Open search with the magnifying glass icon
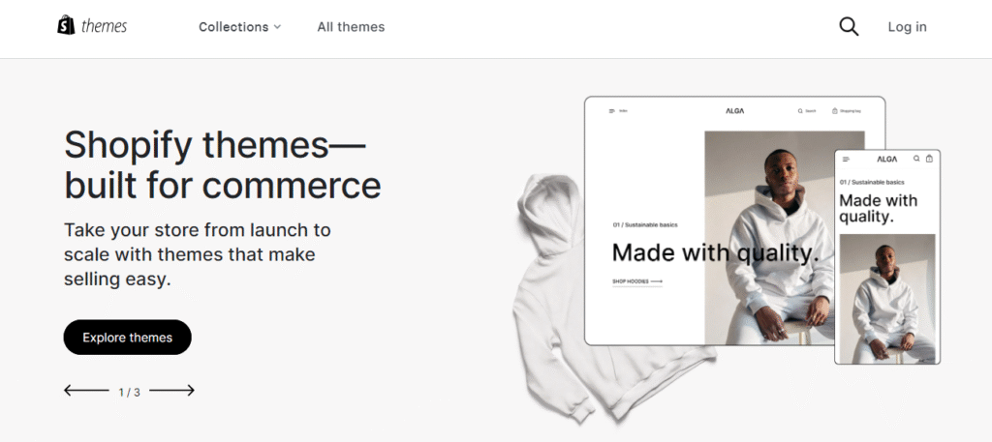The height and width of the screenshot is (442, 992). click(849, 26)
